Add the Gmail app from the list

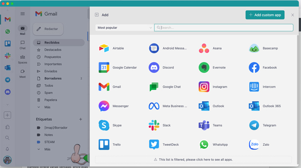pyautogui.click(x=110, y=87)
